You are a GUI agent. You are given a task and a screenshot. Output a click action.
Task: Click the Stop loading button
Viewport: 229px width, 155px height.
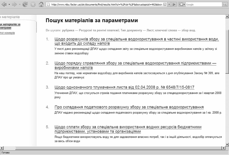point(33,4)
